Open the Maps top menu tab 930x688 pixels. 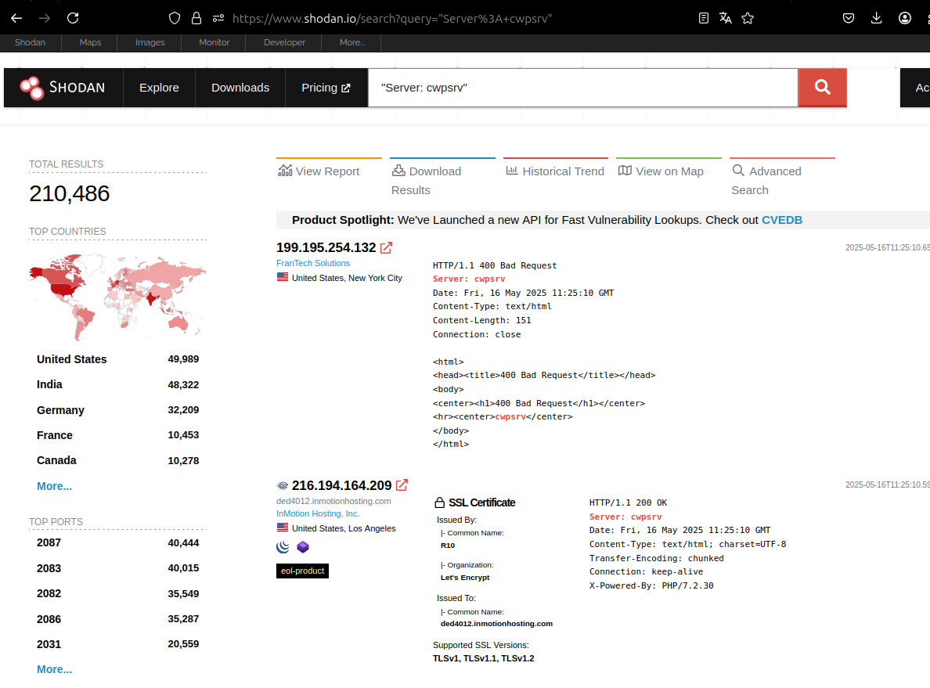pyautogui.click(x=90, y=43)
